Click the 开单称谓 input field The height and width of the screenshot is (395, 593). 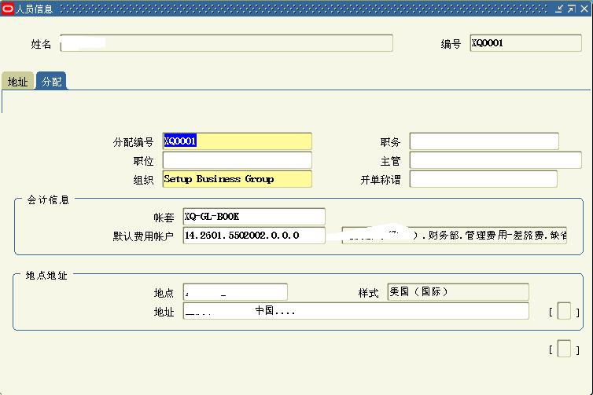483,179
